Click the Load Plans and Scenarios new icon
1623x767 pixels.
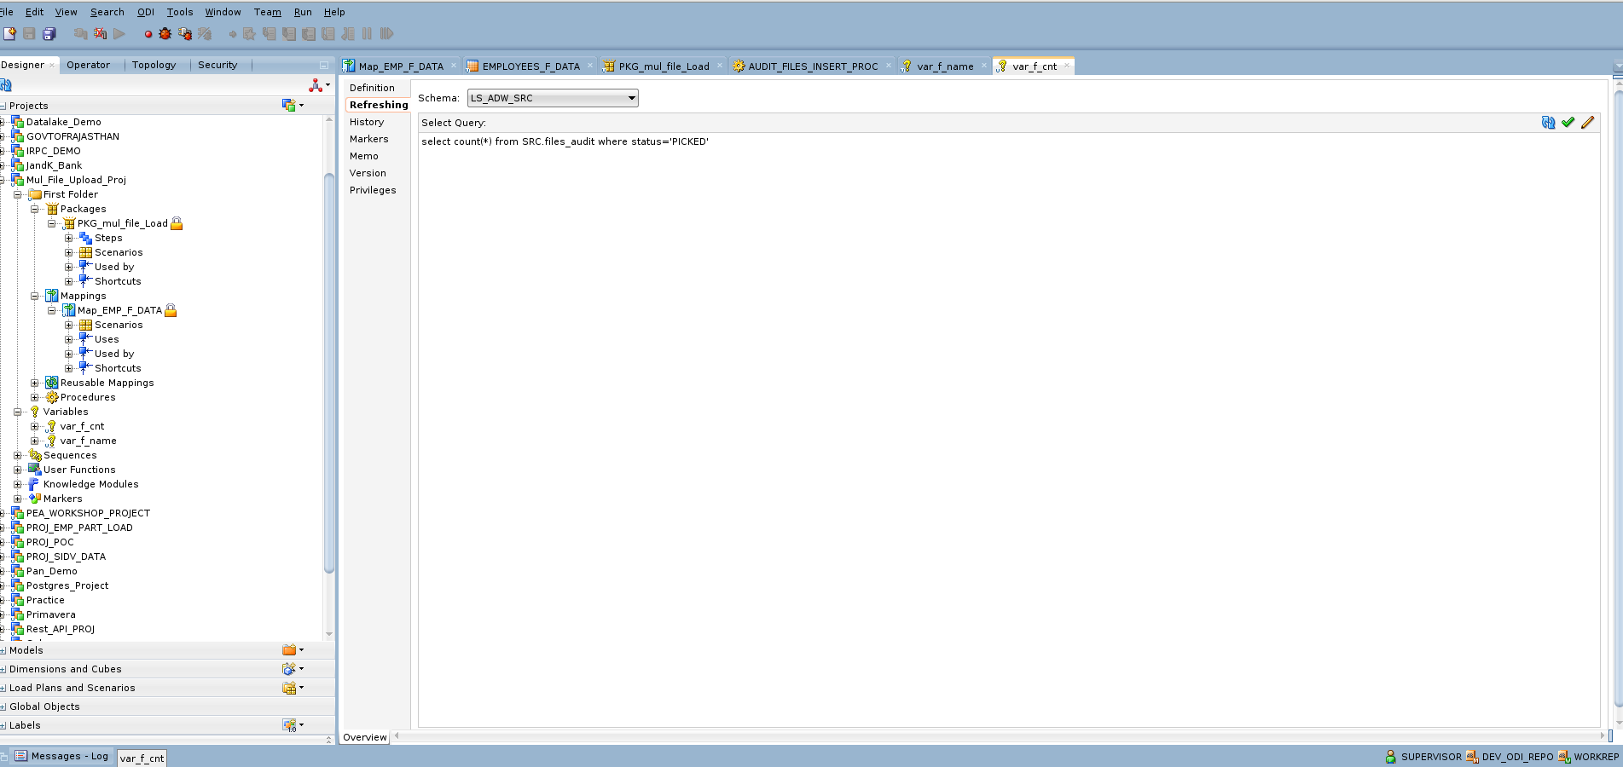coord(289,688)
